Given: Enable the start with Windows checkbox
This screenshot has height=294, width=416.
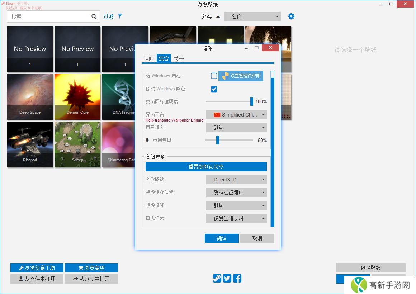Looking at the screenshot, I should click(x=214, y=76).
